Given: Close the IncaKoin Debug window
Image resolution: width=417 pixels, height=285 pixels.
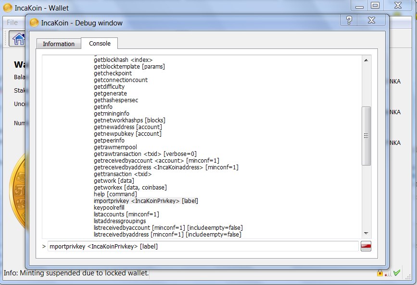Looking at the screenshot, I should (371, 20).
